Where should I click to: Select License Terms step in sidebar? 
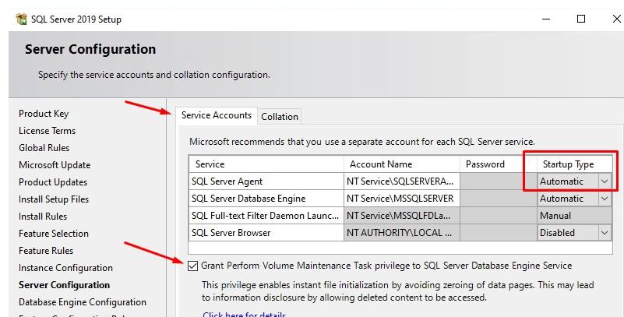(47, 131)
